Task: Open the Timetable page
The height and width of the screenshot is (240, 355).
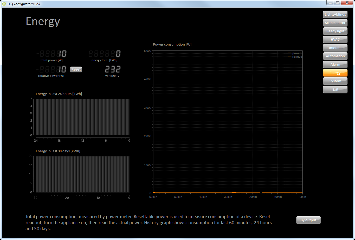Action: tap(335, 48)
